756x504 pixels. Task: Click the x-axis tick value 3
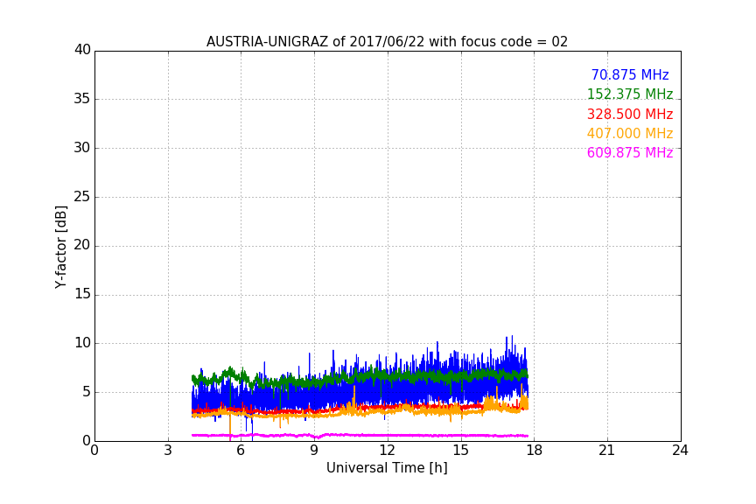tap(168, 451)
